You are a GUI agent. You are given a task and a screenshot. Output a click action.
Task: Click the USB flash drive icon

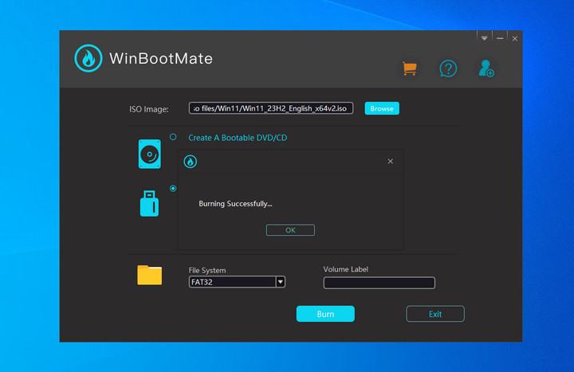[149, 203]
